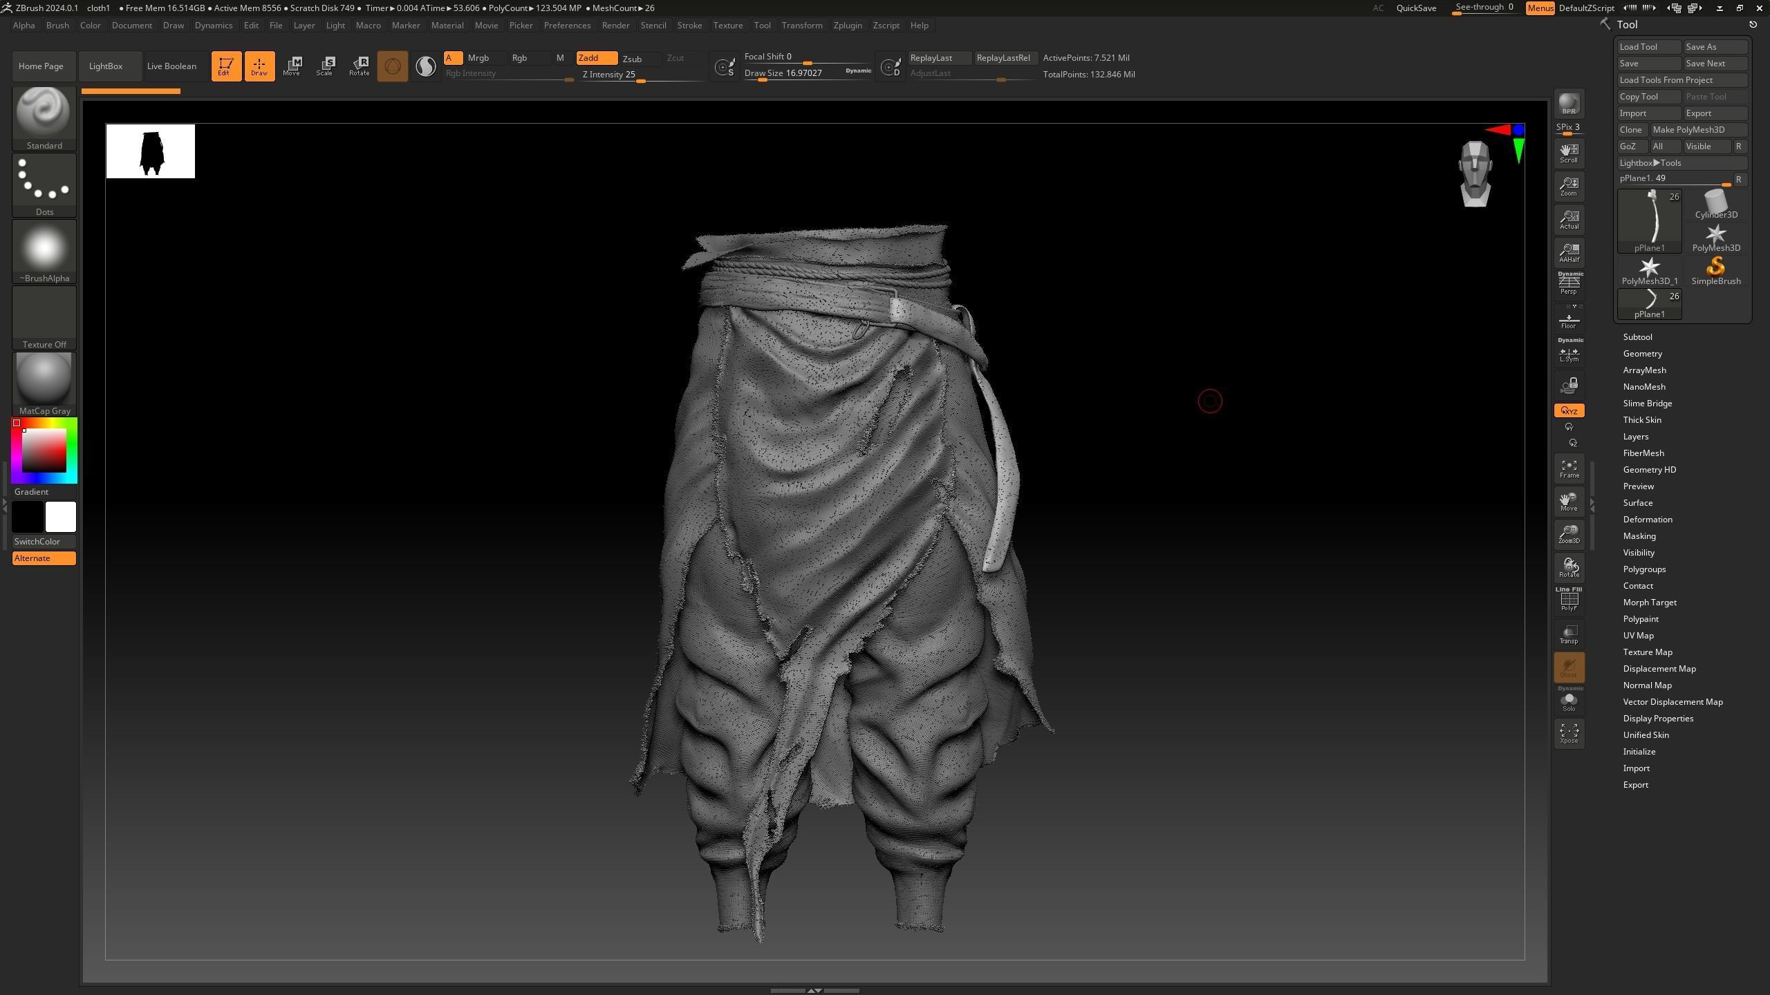Open the Brush menu

coord(57,26)
